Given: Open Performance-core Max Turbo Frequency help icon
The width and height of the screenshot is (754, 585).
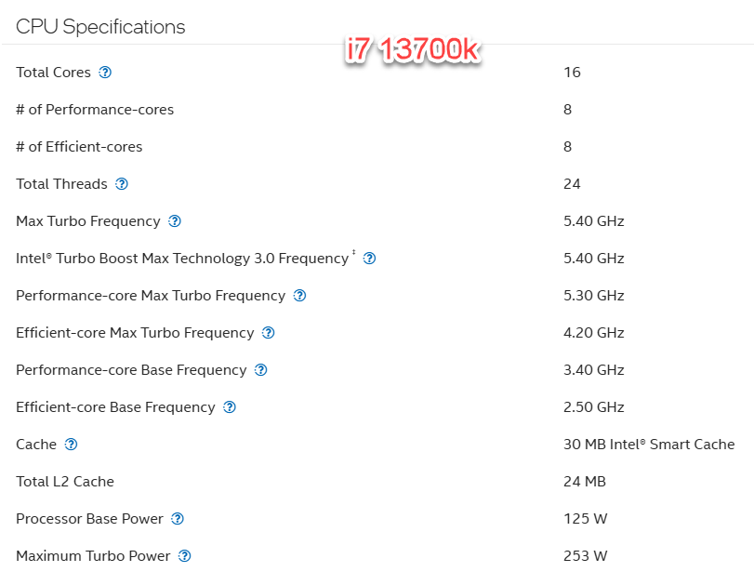Looking at the screenshot, I should point(299,296).
